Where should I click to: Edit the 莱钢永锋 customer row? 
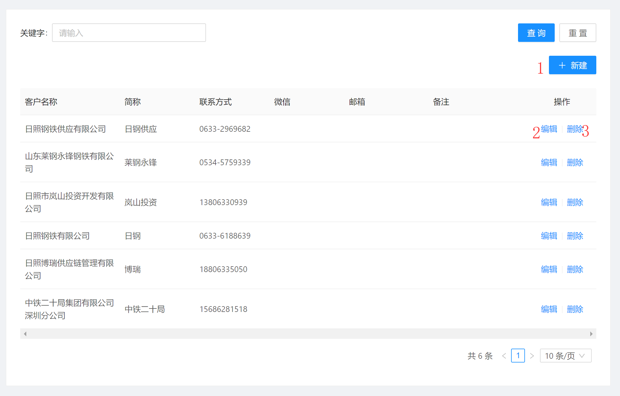[549, 162]
